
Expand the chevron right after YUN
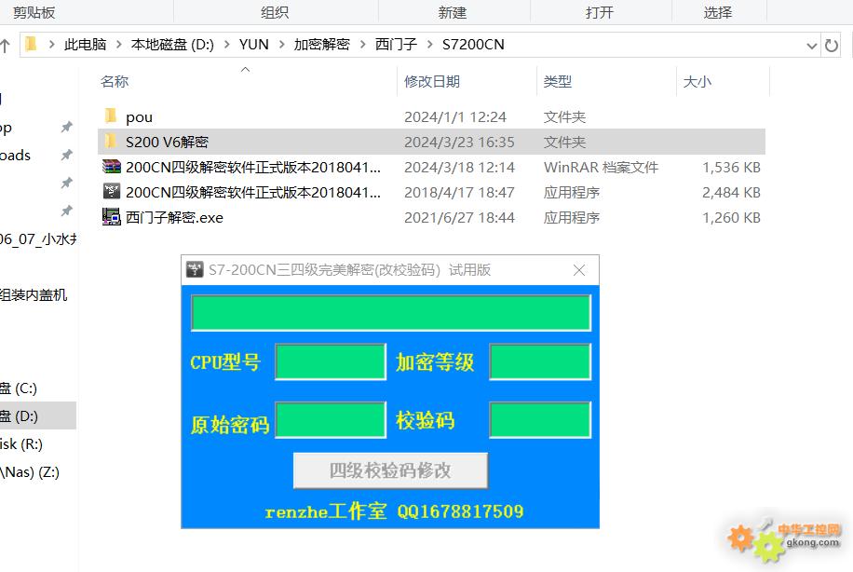point(282,45)
